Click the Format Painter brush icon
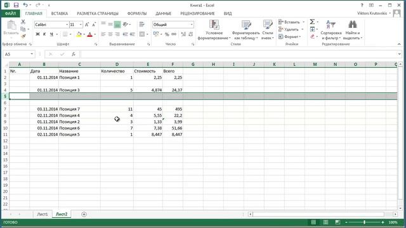406x228 pixels. (23, 36)
